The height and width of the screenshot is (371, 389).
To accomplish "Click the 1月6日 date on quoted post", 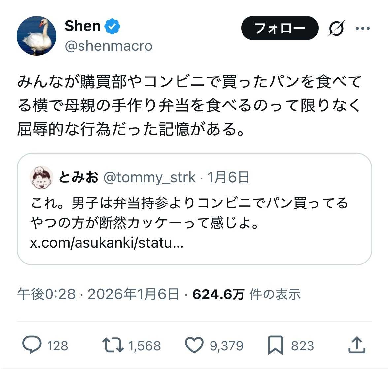I will [x=228, y=177].
